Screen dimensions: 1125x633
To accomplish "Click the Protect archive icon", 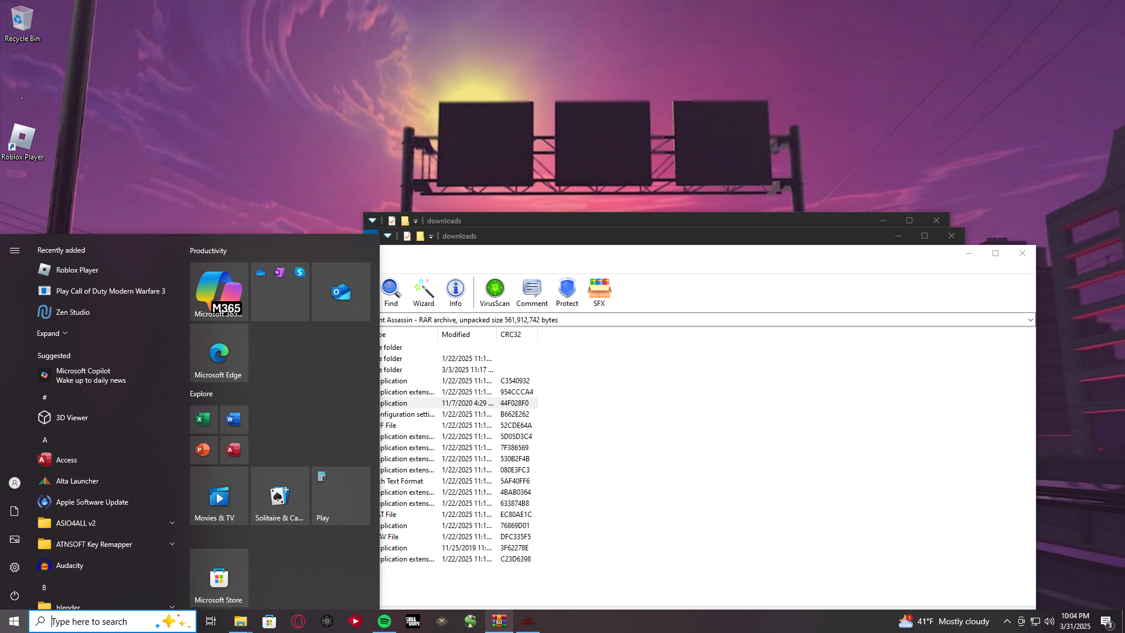I will tap(567, 292).
